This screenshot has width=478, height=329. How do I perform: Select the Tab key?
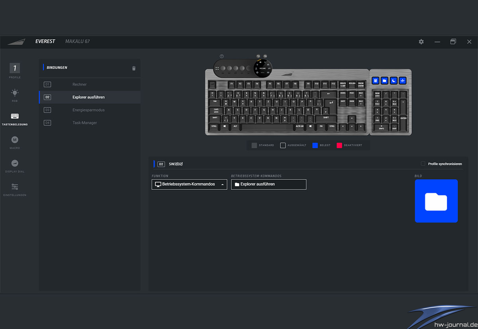coord(215,102)
